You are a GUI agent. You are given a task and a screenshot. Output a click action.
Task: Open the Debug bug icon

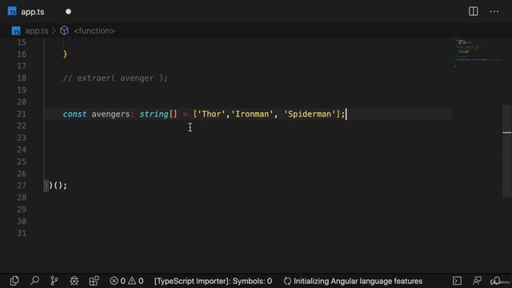point(74,281)
